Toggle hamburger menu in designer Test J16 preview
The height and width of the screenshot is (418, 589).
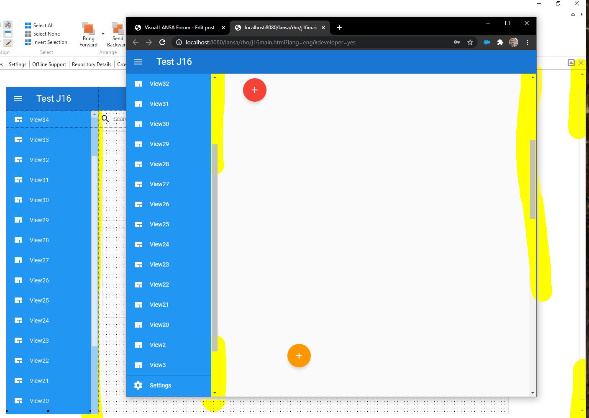[18, 99]
